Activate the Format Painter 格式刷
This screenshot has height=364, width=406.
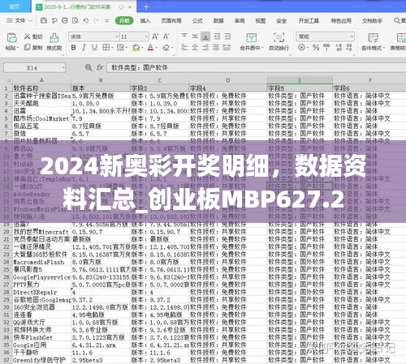tap(54, 42)
